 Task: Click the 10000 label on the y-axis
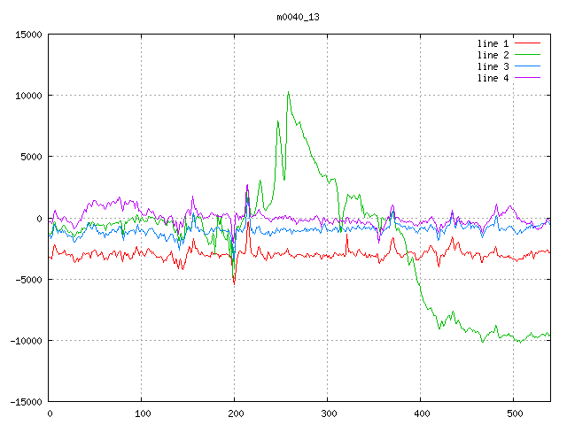coord(28,96)
